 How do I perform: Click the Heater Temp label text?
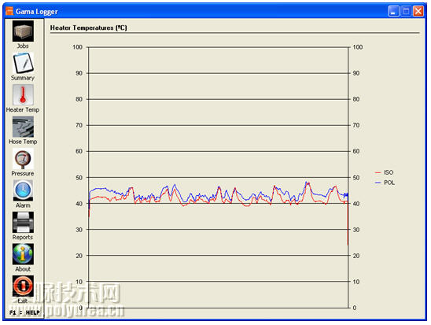[x=23, y=109]
